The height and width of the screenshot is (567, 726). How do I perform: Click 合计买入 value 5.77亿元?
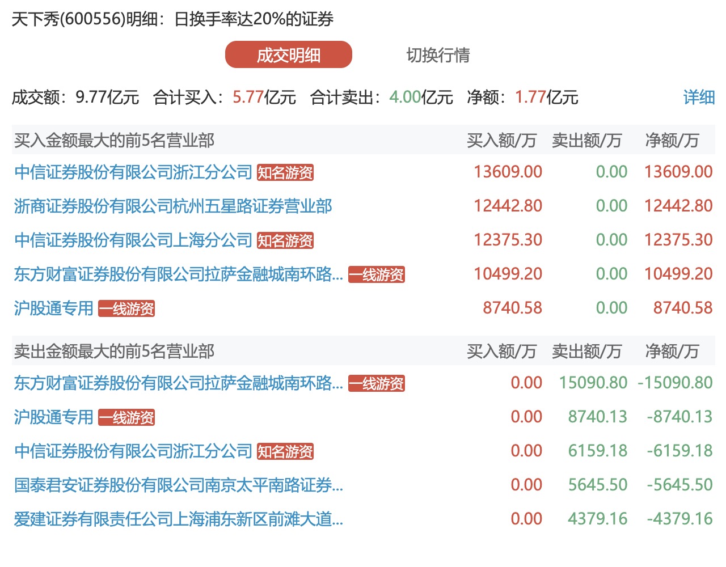(264, 97)
